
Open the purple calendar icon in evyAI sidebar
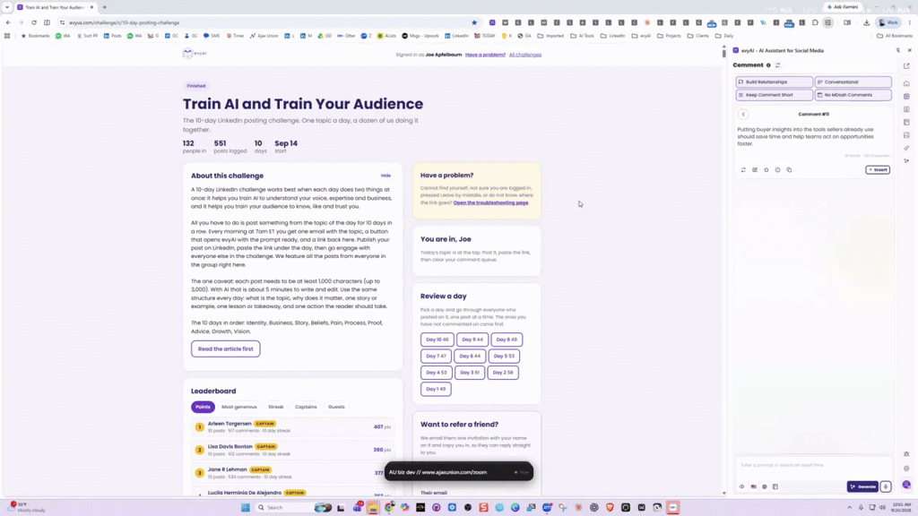click(906, 97)
